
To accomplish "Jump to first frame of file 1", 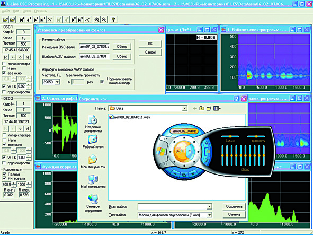I will (x=22, y=20).
